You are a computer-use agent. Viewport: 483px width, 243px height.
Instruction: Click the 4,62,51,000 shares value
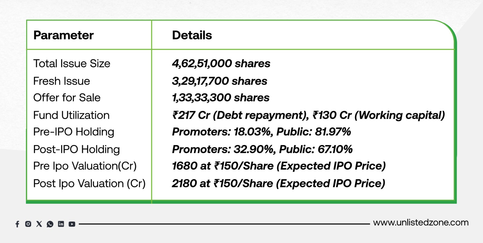(221, 64)
